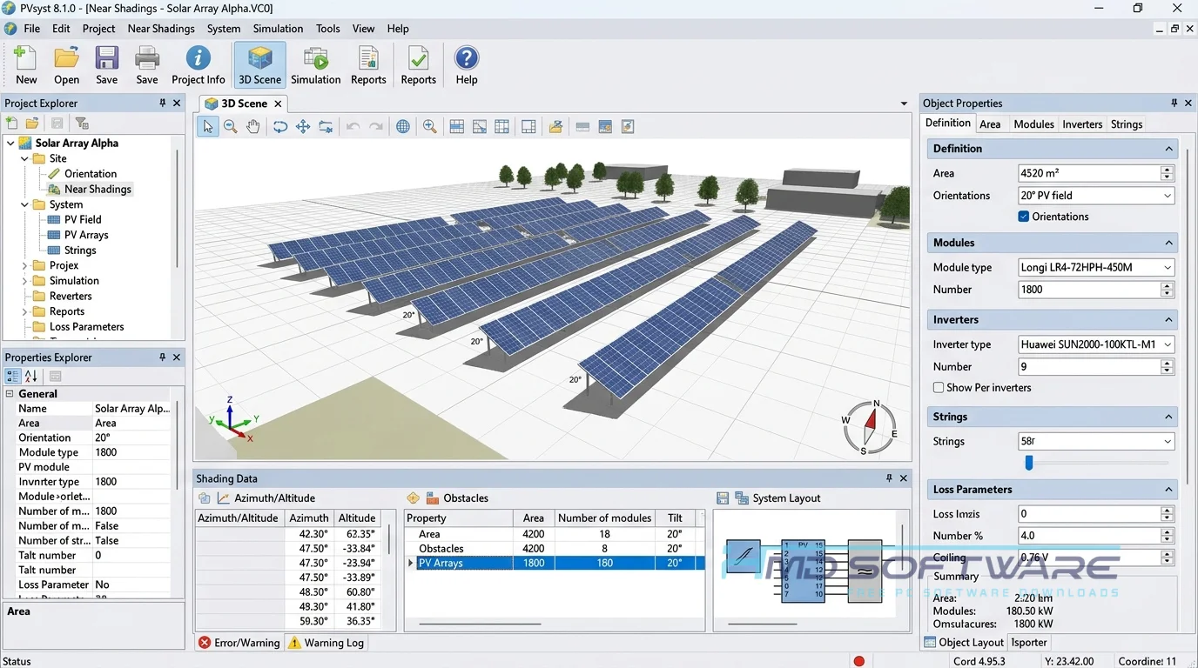The height and width of the screenshot is (668, 1198).
Task: Click the System Layout horizontal scrollbar
Action: (x=764, y=624)
